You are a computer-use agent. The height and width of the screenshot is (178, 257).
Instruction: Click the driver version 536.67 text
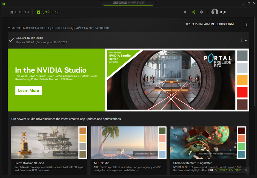(25, 42)
